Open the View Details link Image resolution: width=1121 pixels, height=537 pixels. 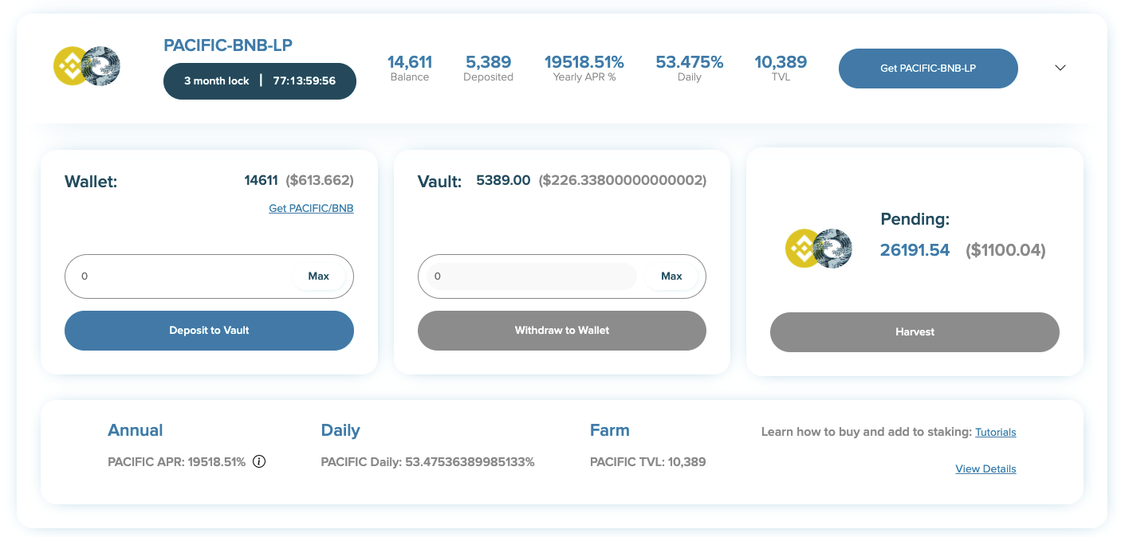[x=985, y=468]
